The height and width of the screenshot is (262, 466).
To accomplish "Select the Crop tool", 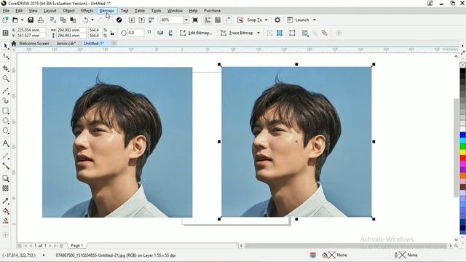I will coord(5,68).
